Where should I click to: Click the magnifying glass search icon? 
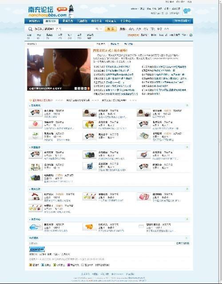point(30,29)
